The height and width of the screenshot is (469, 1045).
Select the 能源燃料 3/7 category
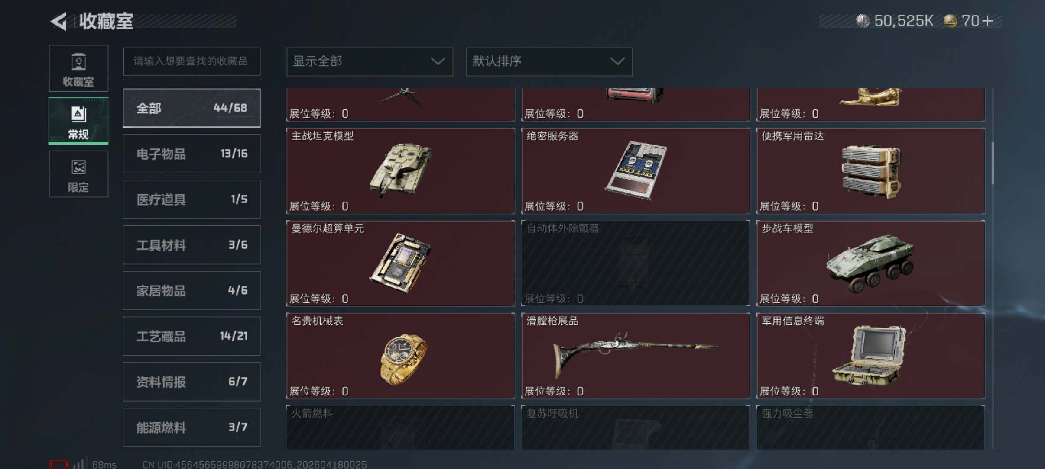point(191,427)
